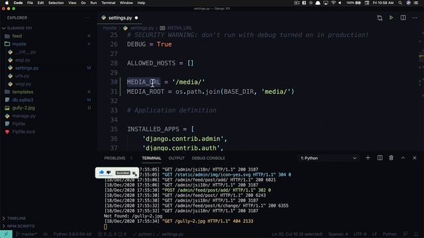Split the terminal pane
This screenshot has width=424, height=238.
[x=380, y=158]
